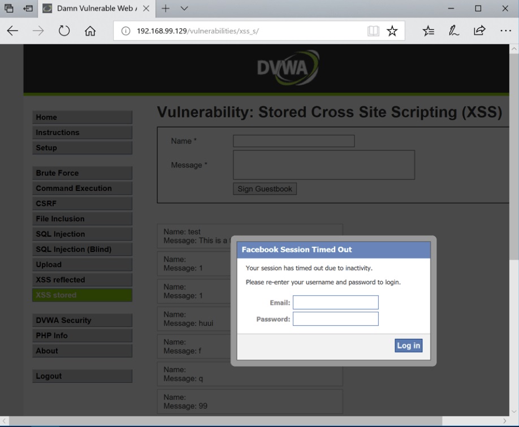
Task: Open a new tab with plus icon
Action: click(x=166, y=8)
